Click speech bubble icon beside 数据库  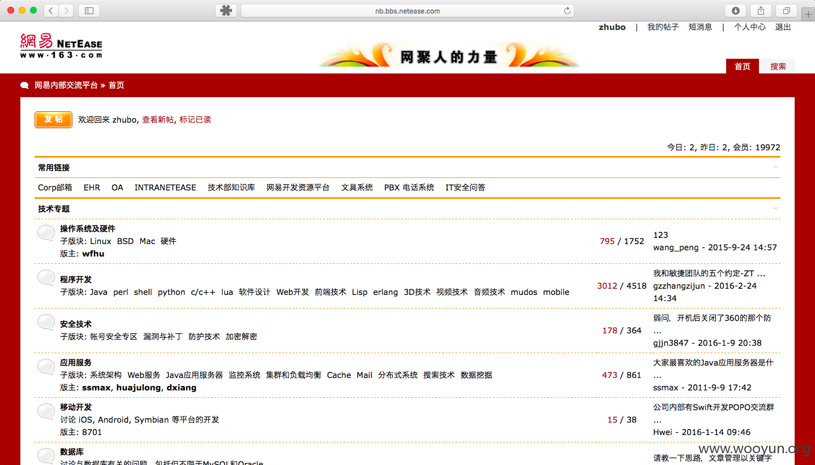pos(46,456)
